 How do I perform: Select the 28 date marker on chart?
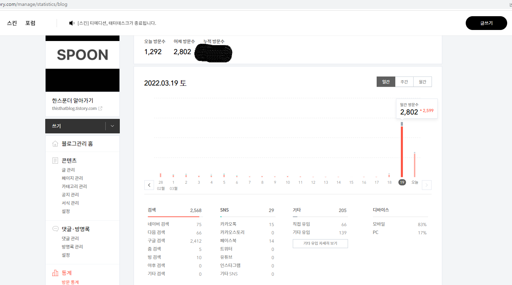pyautogui.click(x=161, y=182)
